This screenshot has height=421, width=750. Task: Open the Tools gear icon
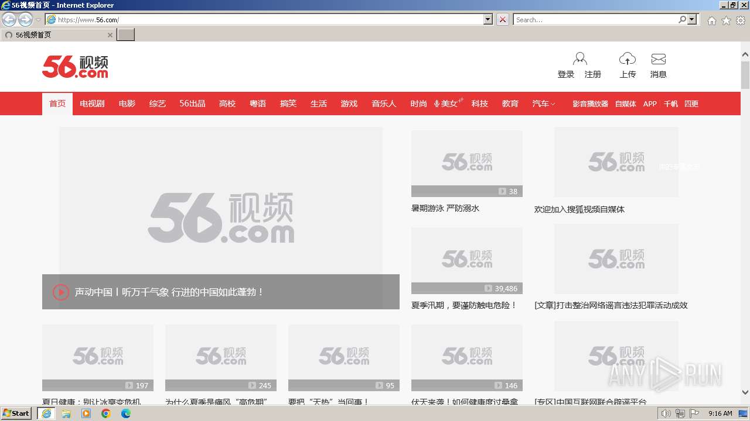[x=741, y=20]
